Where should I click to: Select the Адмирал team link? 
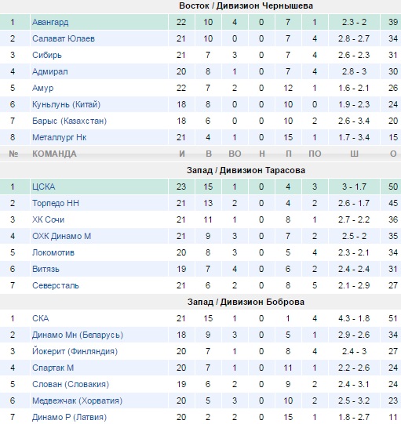49,71
